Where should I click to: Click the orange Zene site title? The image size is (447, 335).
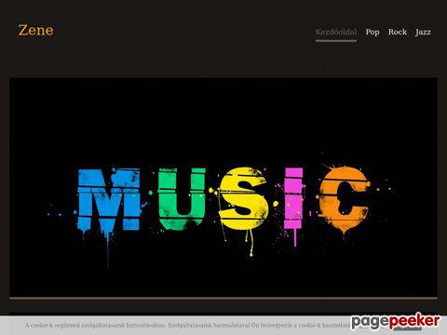pyautogui.click(x=35, y=30)
